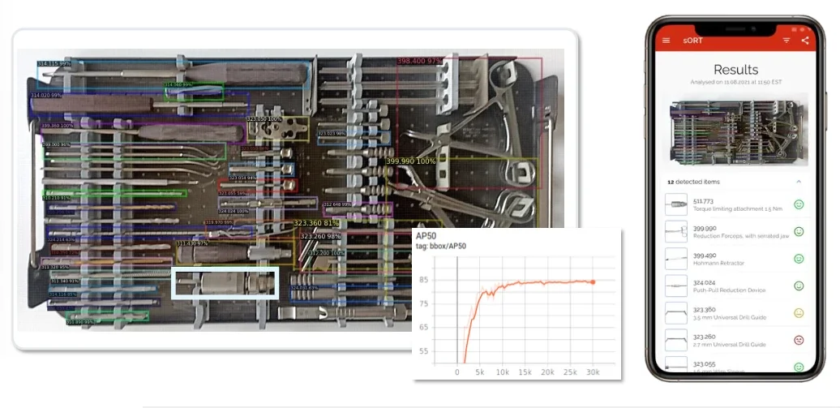840x408 pixels.
Task: Open thumbnail of Hohmann Retractor 399.490
Action: click(676, 259)
